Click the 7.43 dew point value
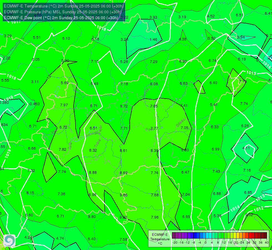The height and width of the screenshot is (250, 272). coord(216,171)
